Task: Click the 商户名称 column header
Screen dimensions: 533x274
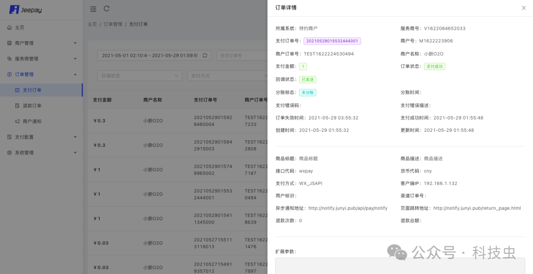Action: [x=152, y=100]
